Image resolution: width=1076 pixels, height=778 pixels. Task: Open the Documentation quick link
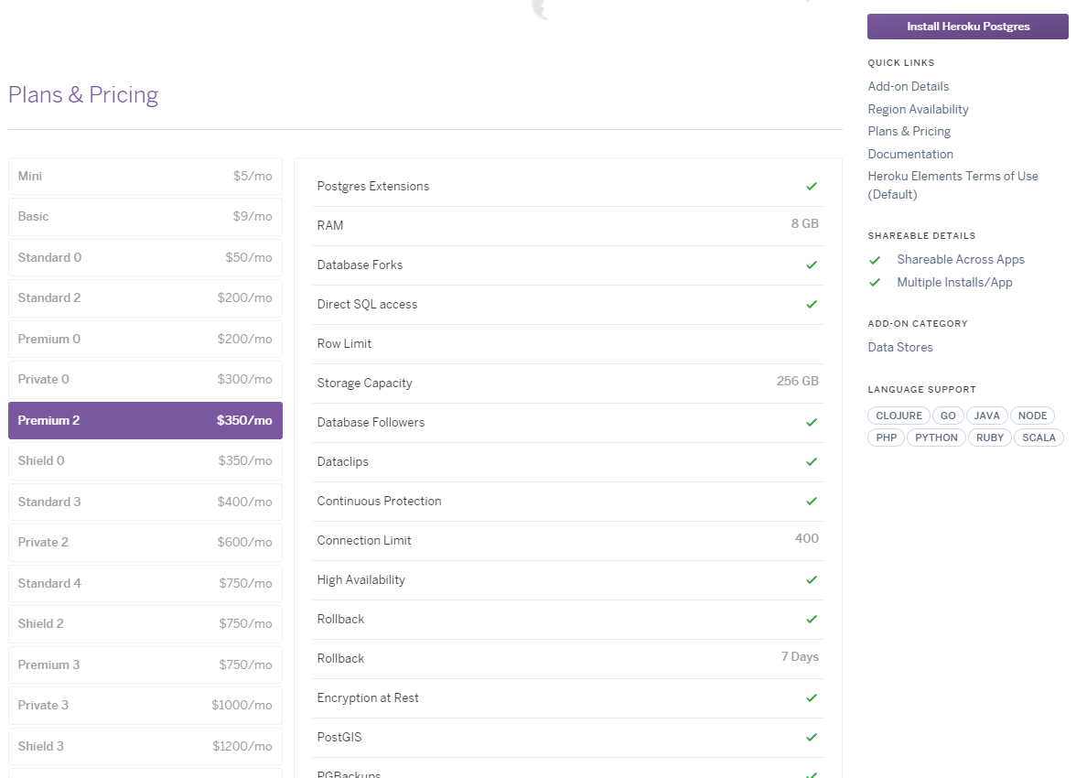click(910, 154)
